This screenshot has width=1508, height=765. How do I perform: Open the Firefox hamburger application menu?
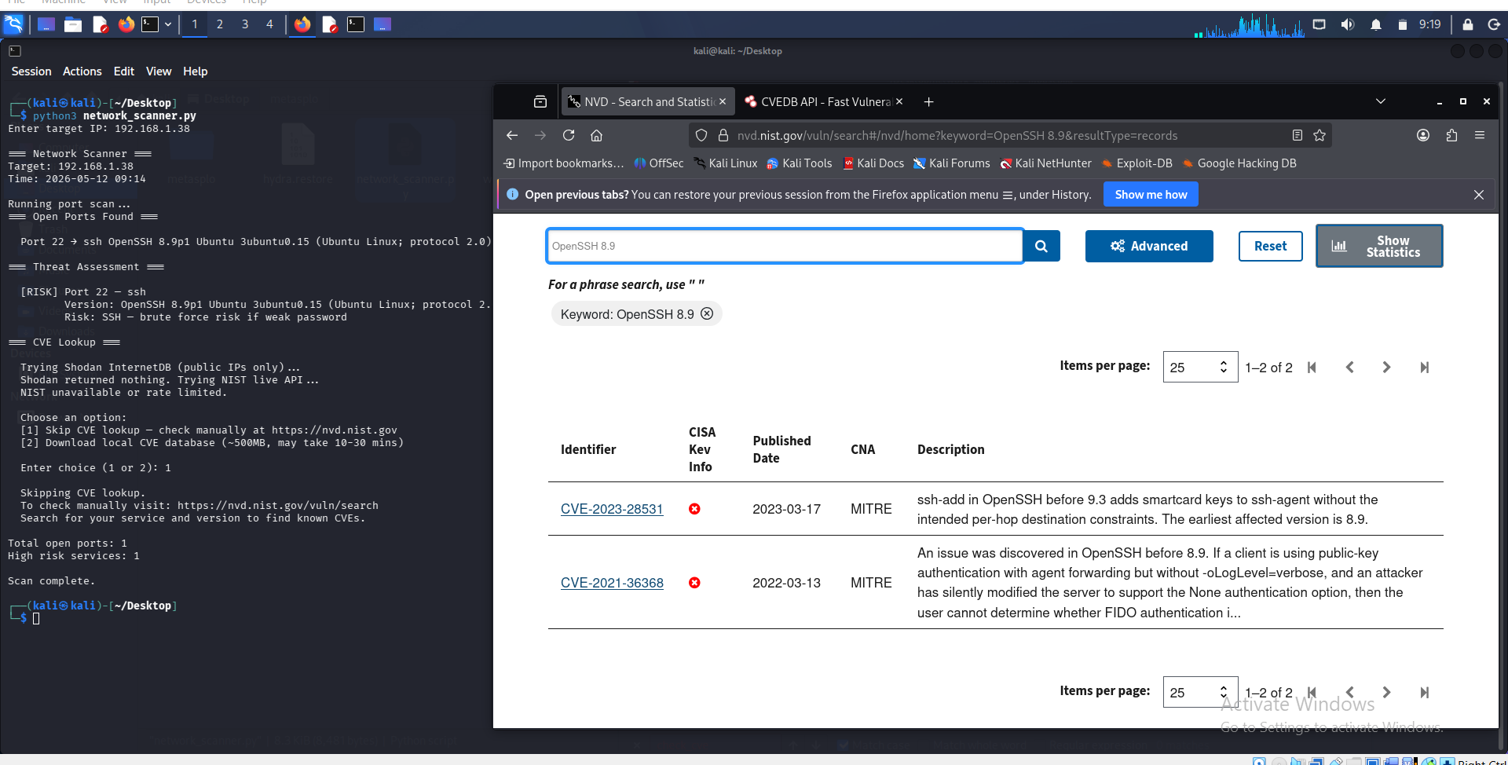click(1480, 135)
